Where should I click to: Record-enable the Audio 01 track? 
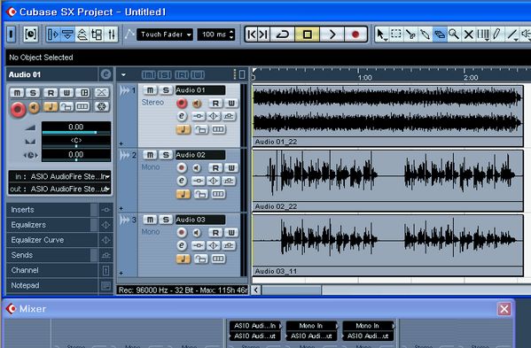click(182, 103)
